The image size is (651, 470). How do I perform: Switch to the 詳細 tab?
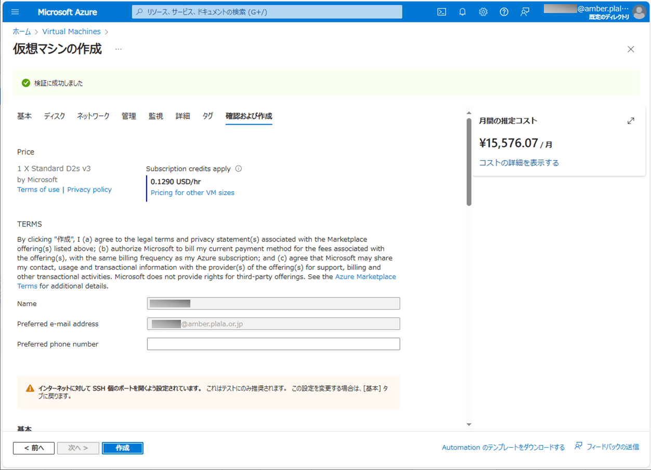tap(183, 116)
